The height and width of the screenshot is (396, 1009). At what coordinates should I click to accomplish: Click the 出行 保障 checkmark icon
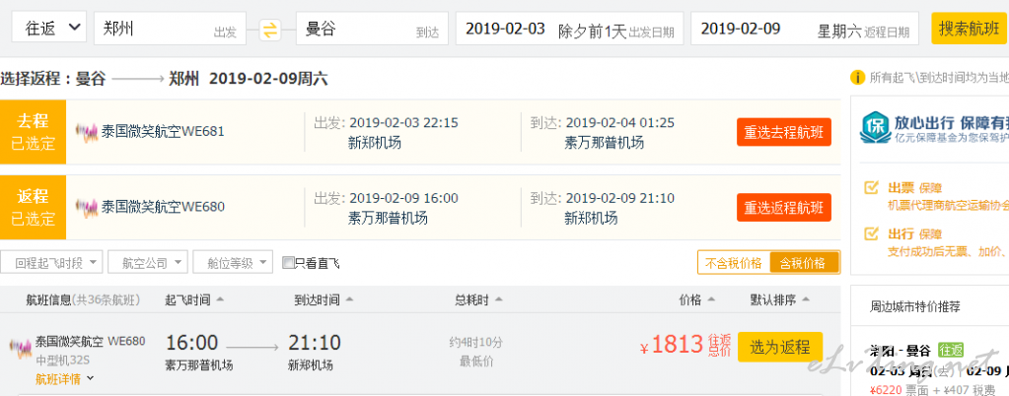pos(871,233)
